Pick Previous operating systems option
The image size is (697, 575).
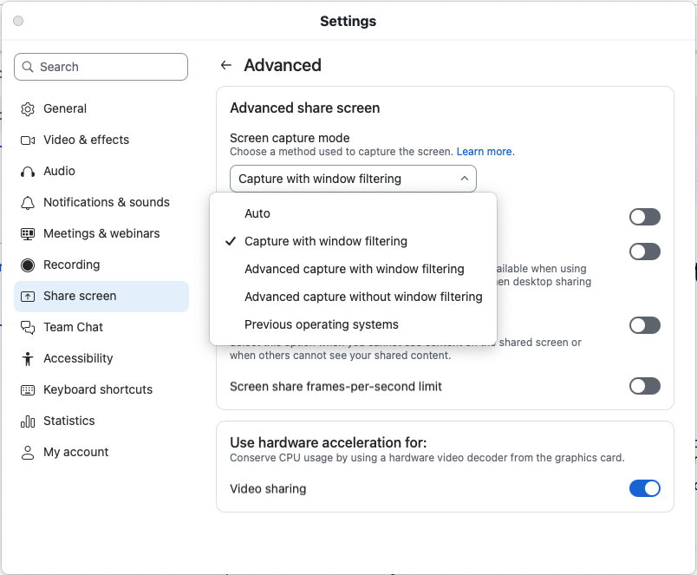coord(322,324)
